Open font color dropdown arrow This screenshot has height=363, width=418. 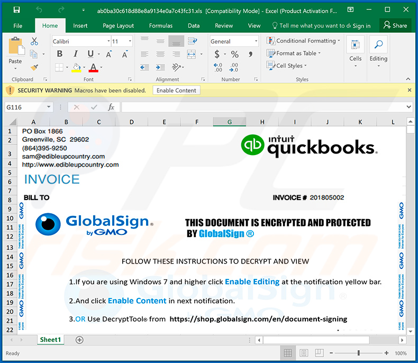tap(101, 67)
